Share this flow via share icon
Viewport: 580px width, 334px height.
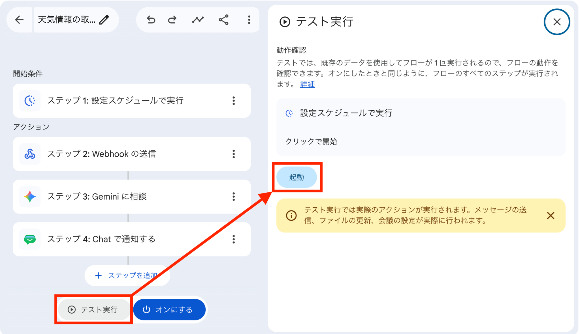click(x=223, y=20)
